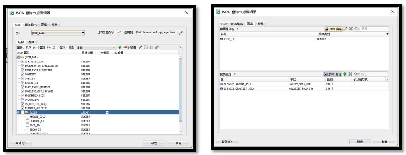This screenshot has width=406, height=155.
Task: Check the AMOUNT_SOLD checkbox under SALES
Action: coord(27,117)
